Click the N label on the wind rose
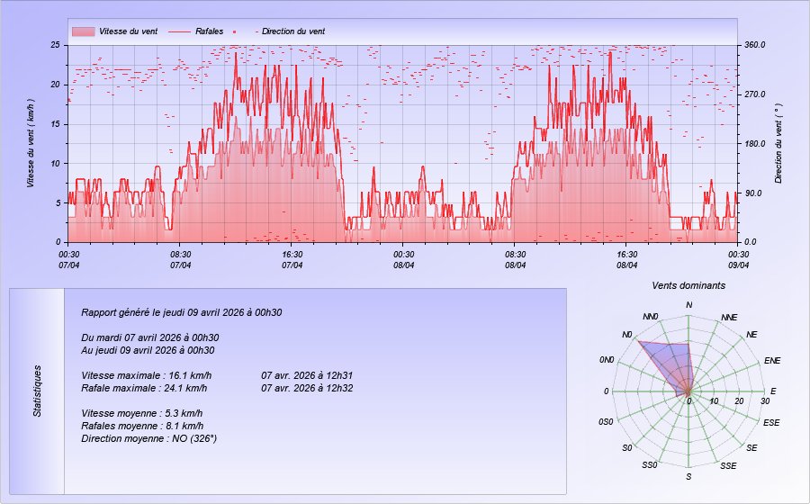The width and height of the screenshot is (810, 504). (689, 306)
